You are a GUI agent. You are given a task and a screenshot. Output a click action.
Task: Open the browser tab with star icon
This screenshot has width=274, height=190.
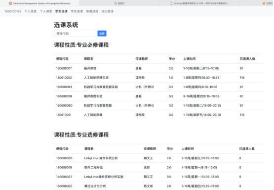coord(119,3)
